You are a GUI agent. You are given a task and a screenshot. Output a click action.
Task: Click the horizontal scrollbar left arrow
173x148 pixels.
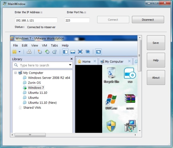12,135
